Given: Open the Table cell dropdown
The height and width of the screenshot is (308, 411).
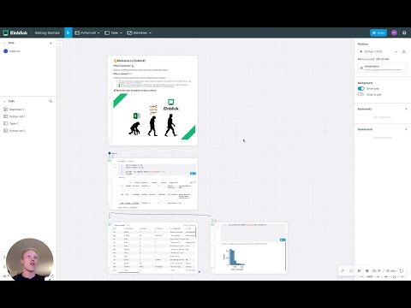Looking at the screenshot, I should coord(121,33).
